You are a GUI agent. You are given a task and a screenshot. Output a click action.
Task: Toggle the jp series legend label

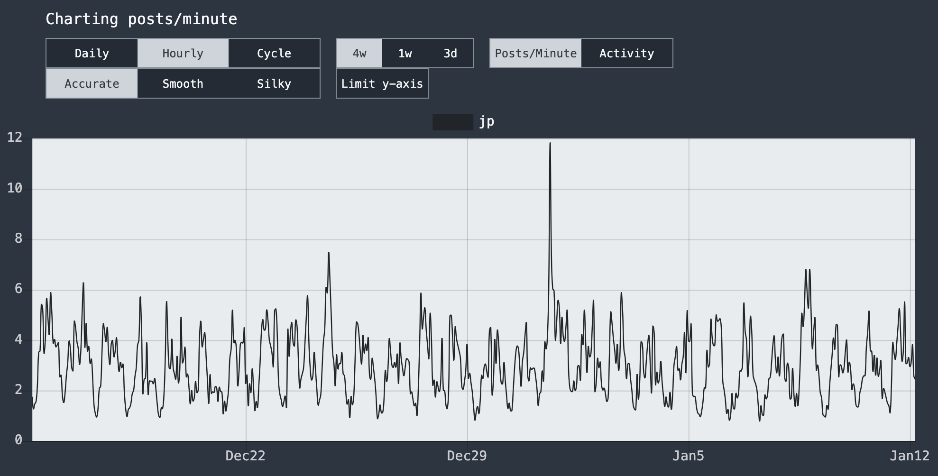pos(487,122)
